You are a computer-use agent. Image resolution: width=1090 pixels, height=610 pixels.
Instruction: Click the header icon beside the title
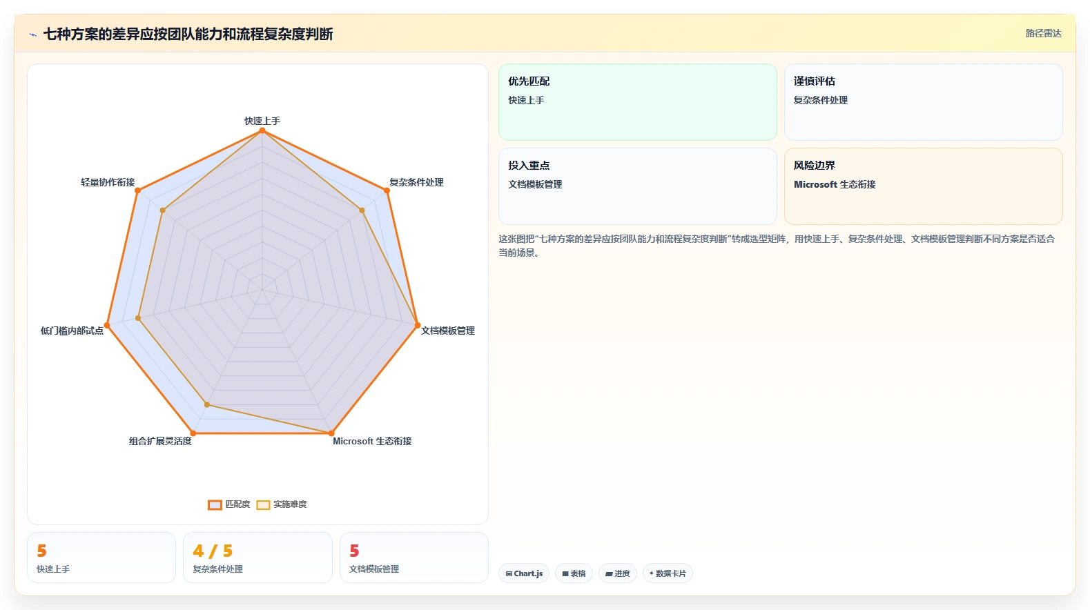pyautogui.click(x=32, y=35)
